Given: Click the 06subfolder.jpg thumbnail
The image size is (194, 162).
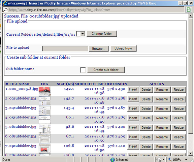Looking at the screenshot, I should click(44, 129).
